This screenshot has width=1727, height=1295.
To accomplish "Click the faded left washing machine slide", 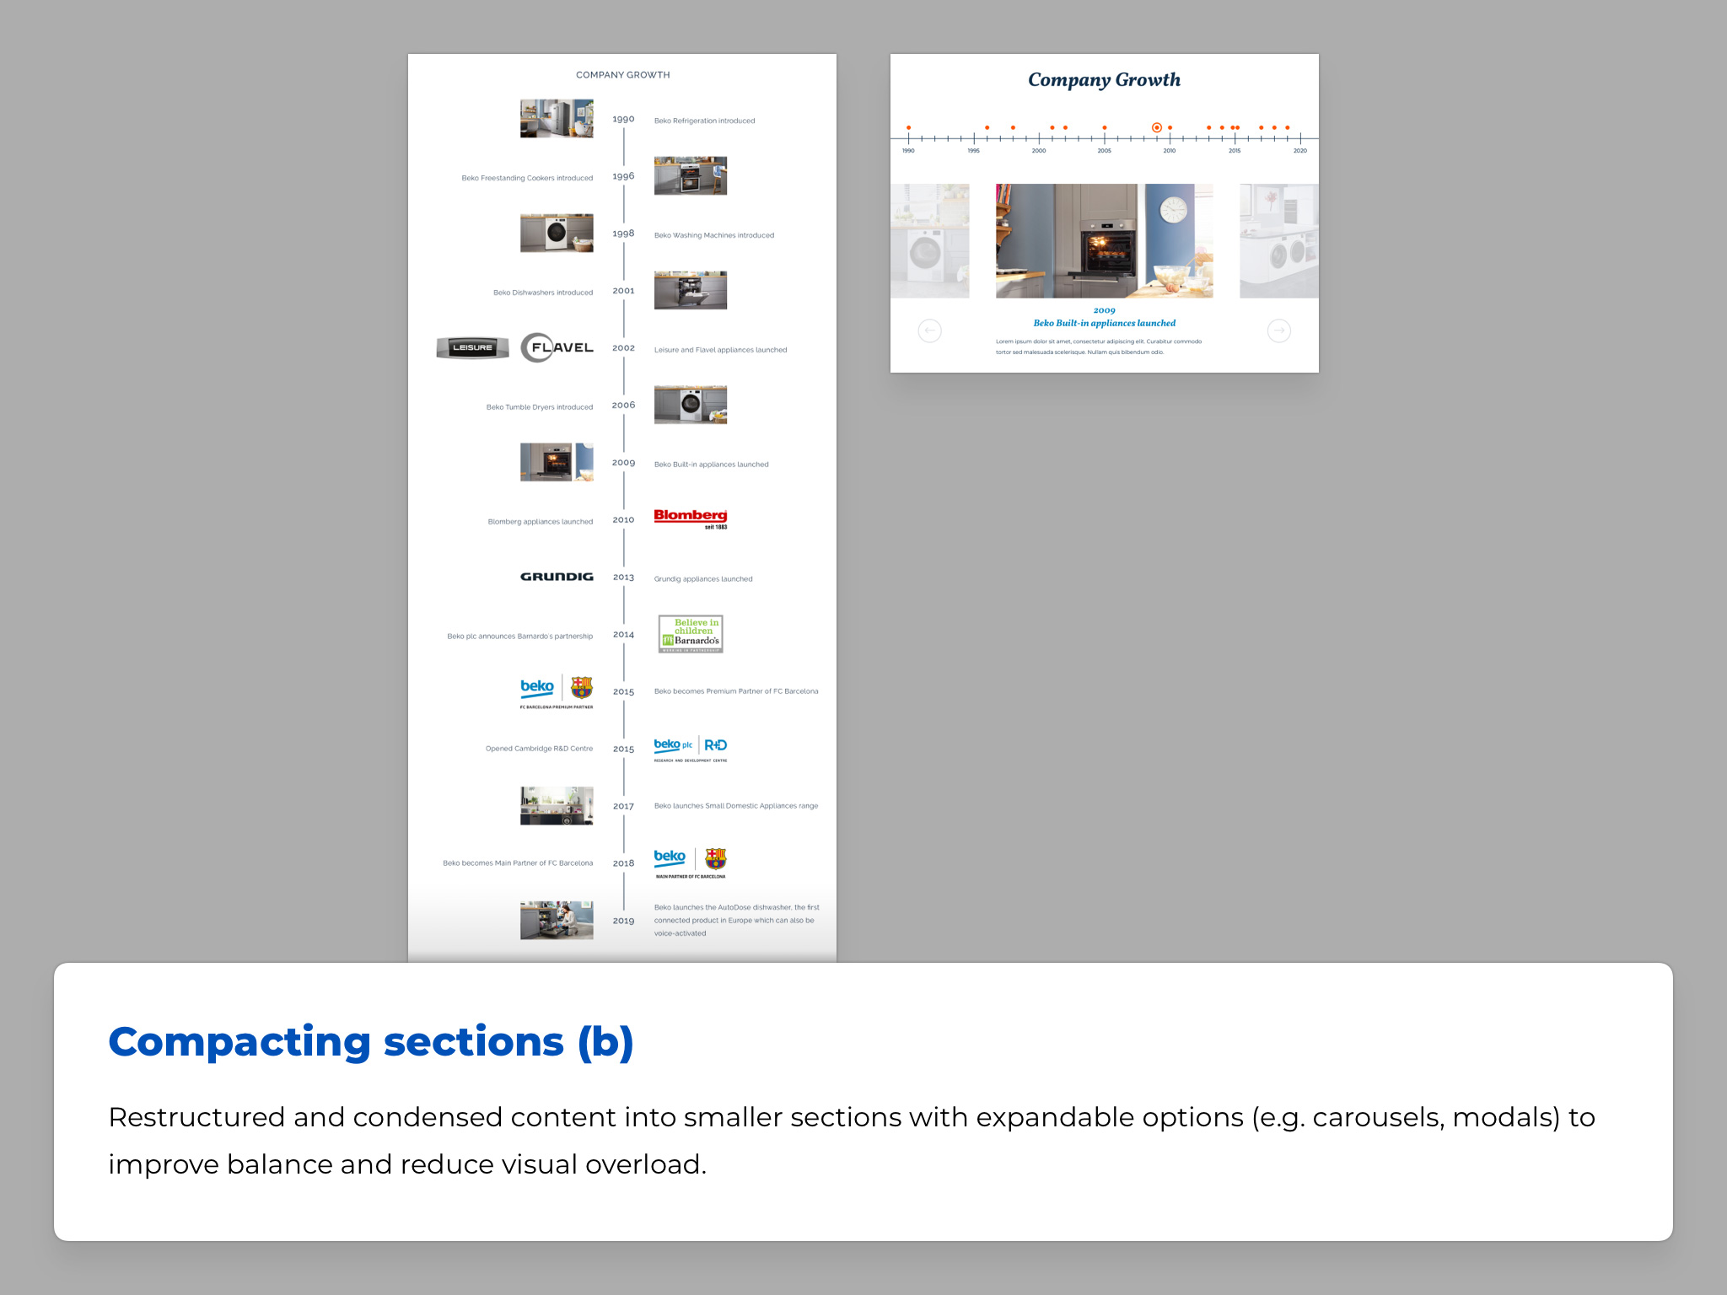I will coord(929,241).
